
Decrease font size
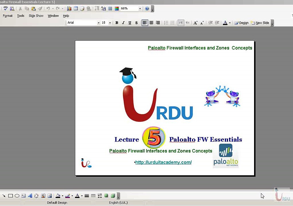coord(202,23)
